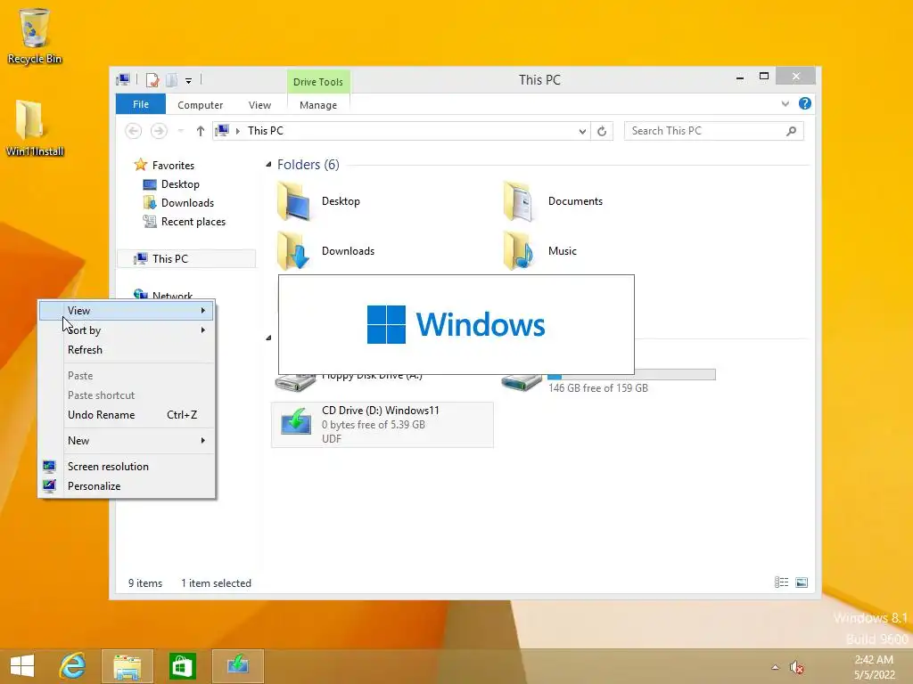Screen dimensions: 913x684
Task: Choose Undo Rename in the context menu
Action: coord(127,415)
